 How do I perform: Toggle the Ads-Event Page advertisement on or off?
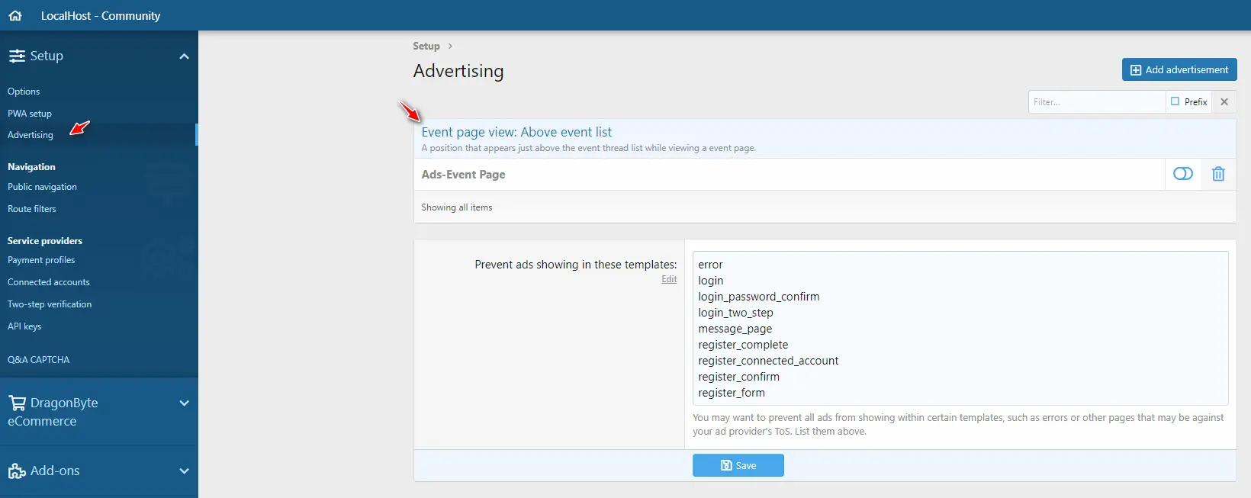(1183, 174)
